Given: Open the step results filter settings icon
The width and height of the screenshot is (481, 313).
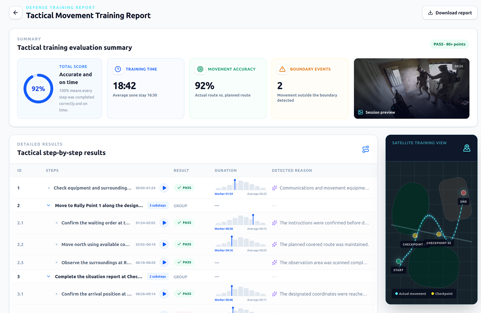Looking at the screenshot, I should tap(365, 149).
